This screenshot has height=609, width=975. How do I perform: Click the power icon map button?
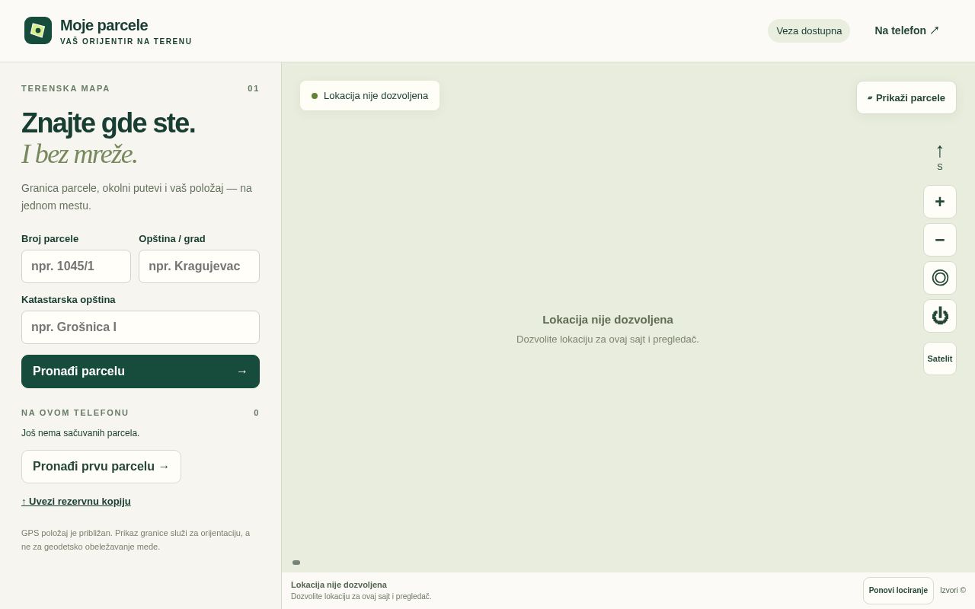[x=940, y=316]
